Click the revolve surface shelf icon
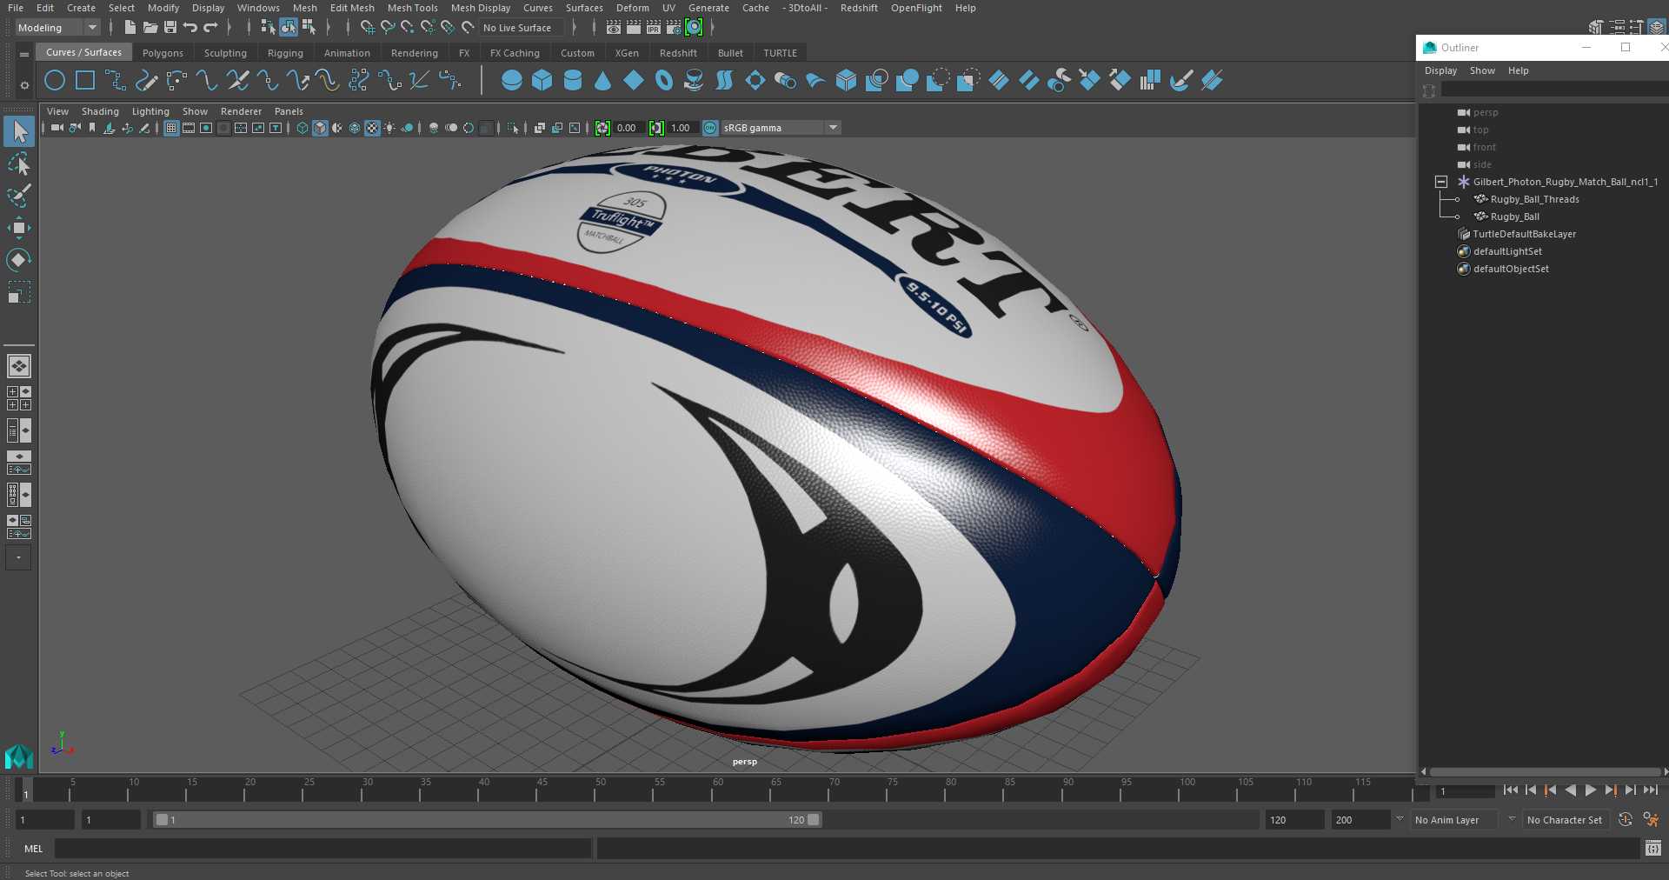Image resolution: width=1669 pixels, height=880 pixels. point(695,81)
